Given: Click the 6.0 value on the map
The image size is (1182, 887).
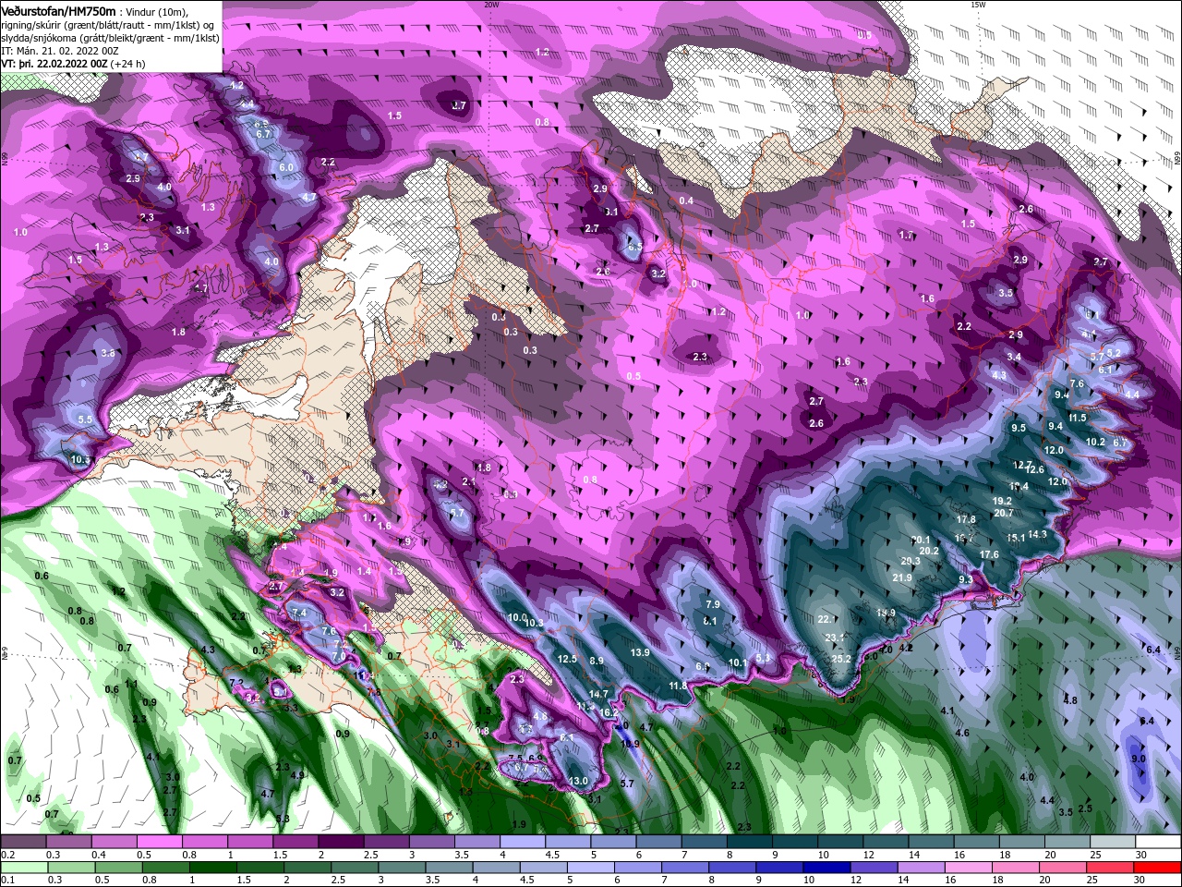Looking at the screenshot, I should click(x=285, y=167).
